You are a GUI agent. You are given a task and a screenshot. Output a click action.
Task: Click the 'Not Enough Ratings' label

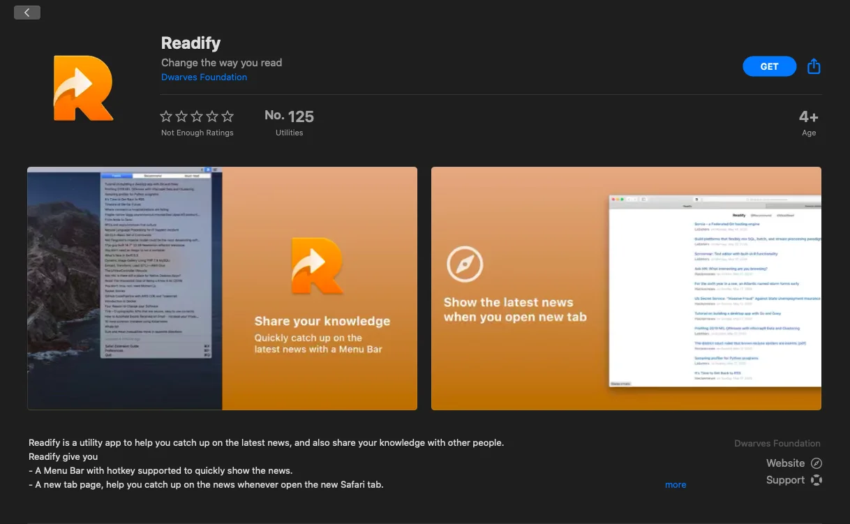[197, 133]
